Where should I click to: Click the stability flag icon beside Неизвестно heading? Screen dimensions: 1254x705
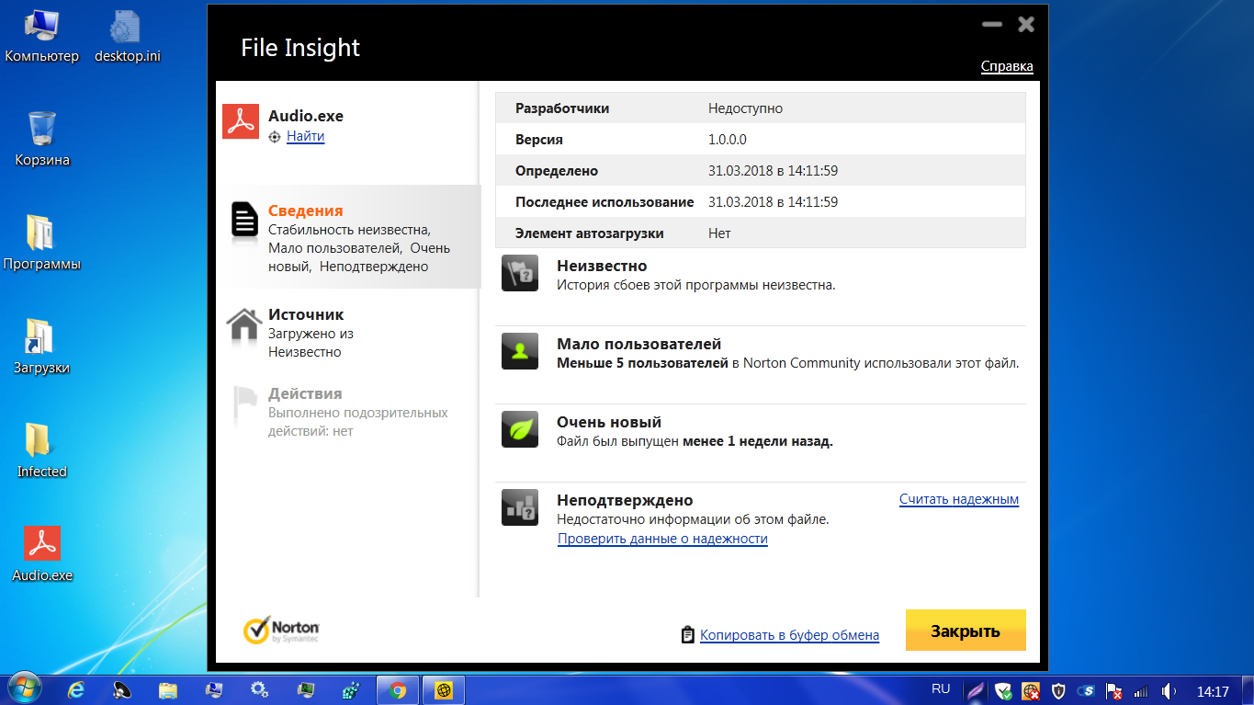click(x=520, y=274)
